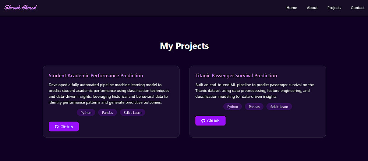Select Projects in the navigation bar

pyautogui.click(x=334, y=8)
